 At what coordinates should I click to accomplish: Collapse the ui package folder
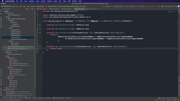(8, 28)
